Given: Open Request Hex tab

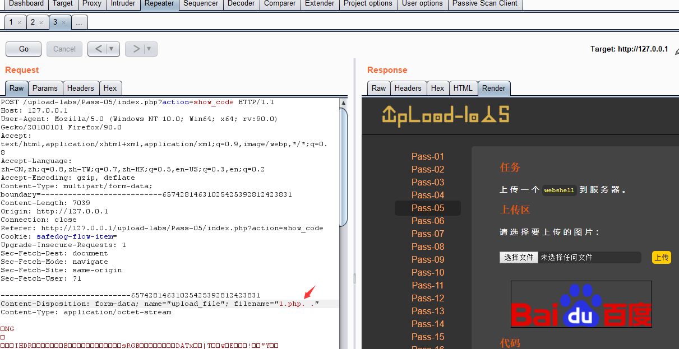Looking at the screenshot, I should [x=110, y=88].
